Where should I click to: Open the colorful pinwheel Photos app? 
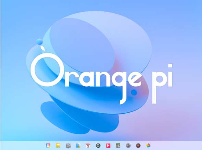click(148, 146)
